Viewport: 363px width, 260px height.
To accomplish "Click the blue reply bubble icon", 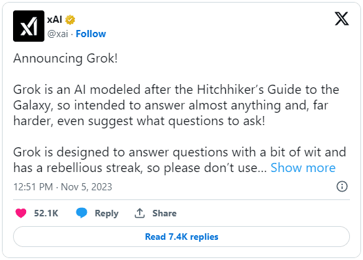I will coord(82,213).
